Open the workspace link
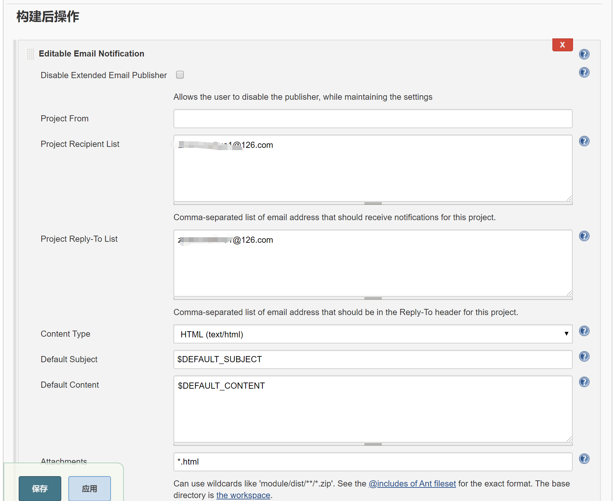Viewport: 613px width, 501px height. [x=243, y=495]
